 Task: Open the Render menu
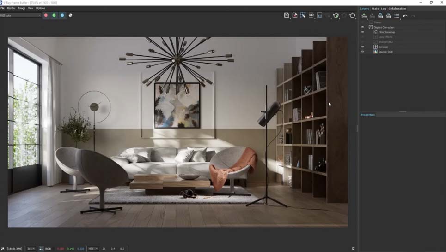click(11, 8)
